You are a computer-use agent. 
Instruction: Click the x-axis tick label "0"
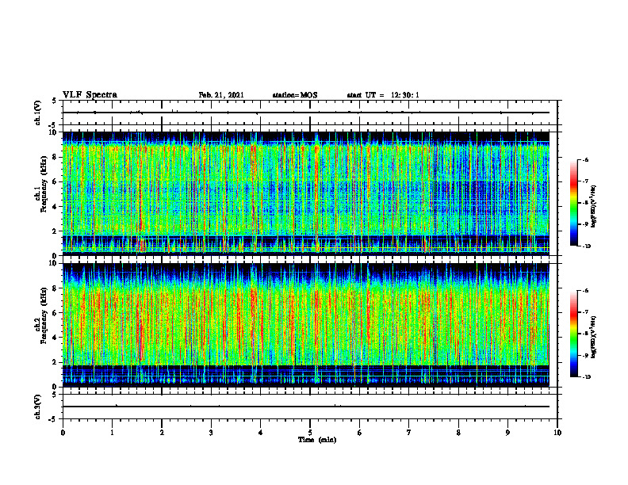63,433
